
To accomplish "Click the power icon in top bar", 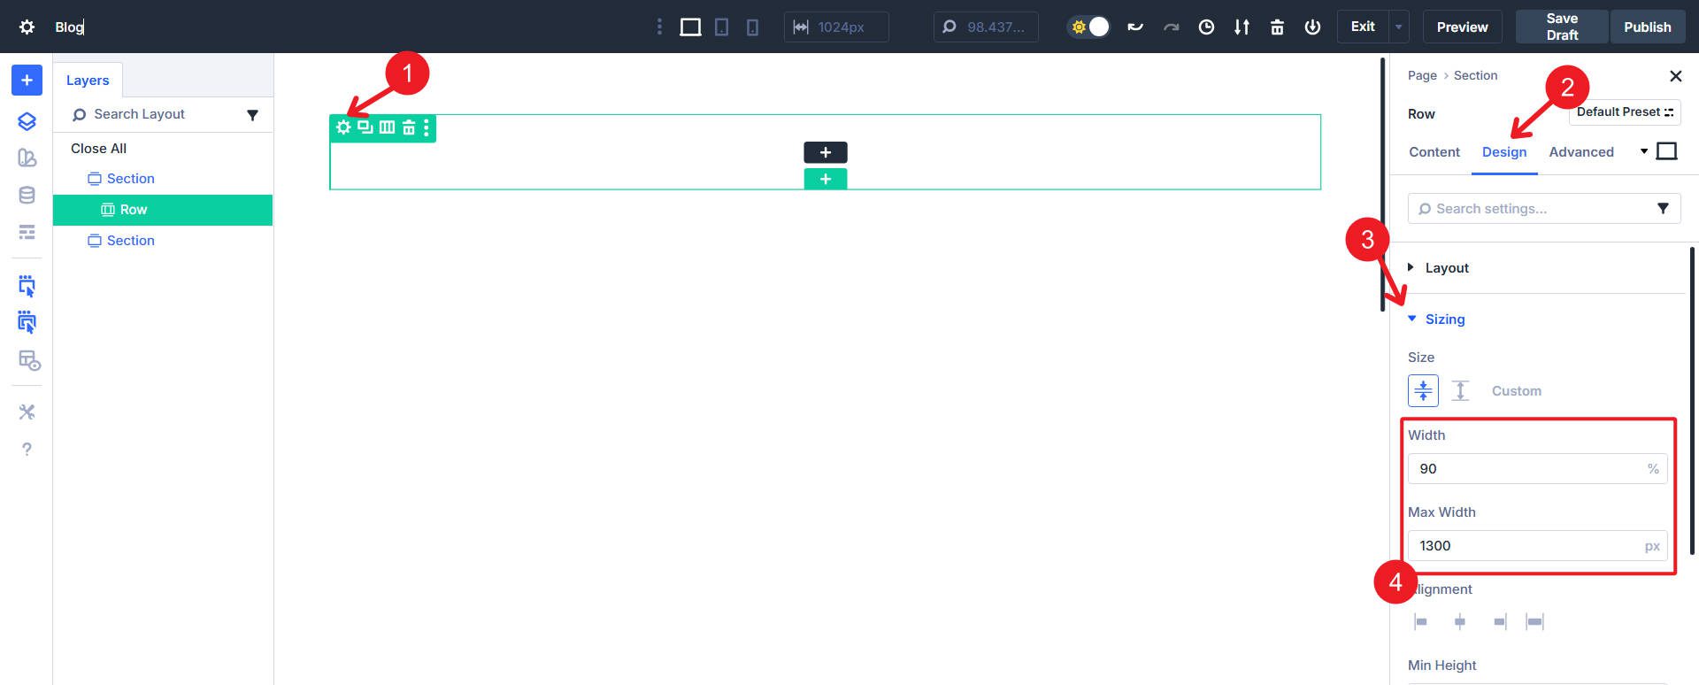I will coord(1312,27).
